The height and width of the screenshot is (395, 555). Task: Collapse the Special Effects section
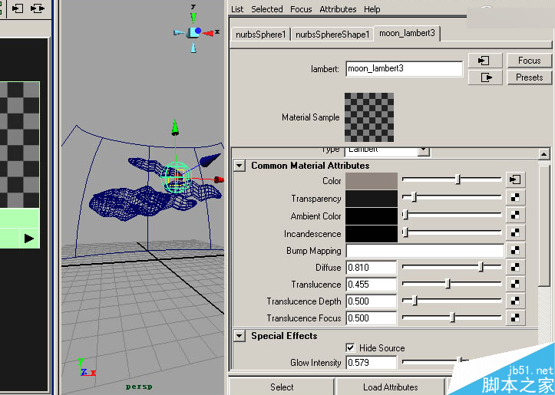click(x=240, y=336)
